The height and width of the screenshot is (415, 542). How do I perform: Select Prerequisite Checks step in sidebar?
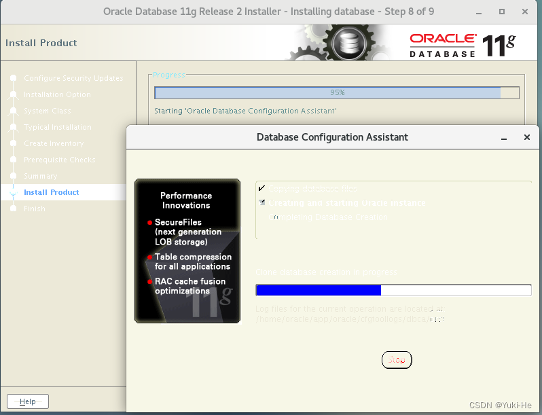pyautogui.click(x=60, y=160)
